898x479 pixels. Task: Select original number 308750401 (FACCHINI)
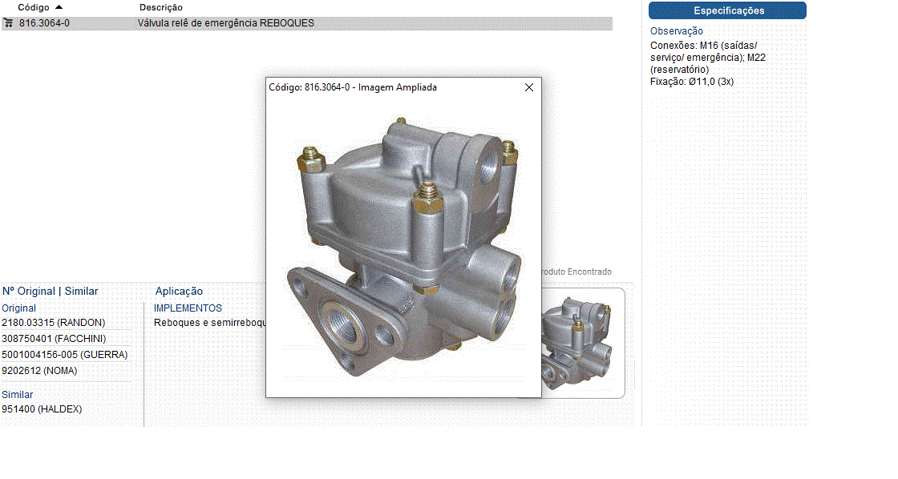tap(53, 339)
